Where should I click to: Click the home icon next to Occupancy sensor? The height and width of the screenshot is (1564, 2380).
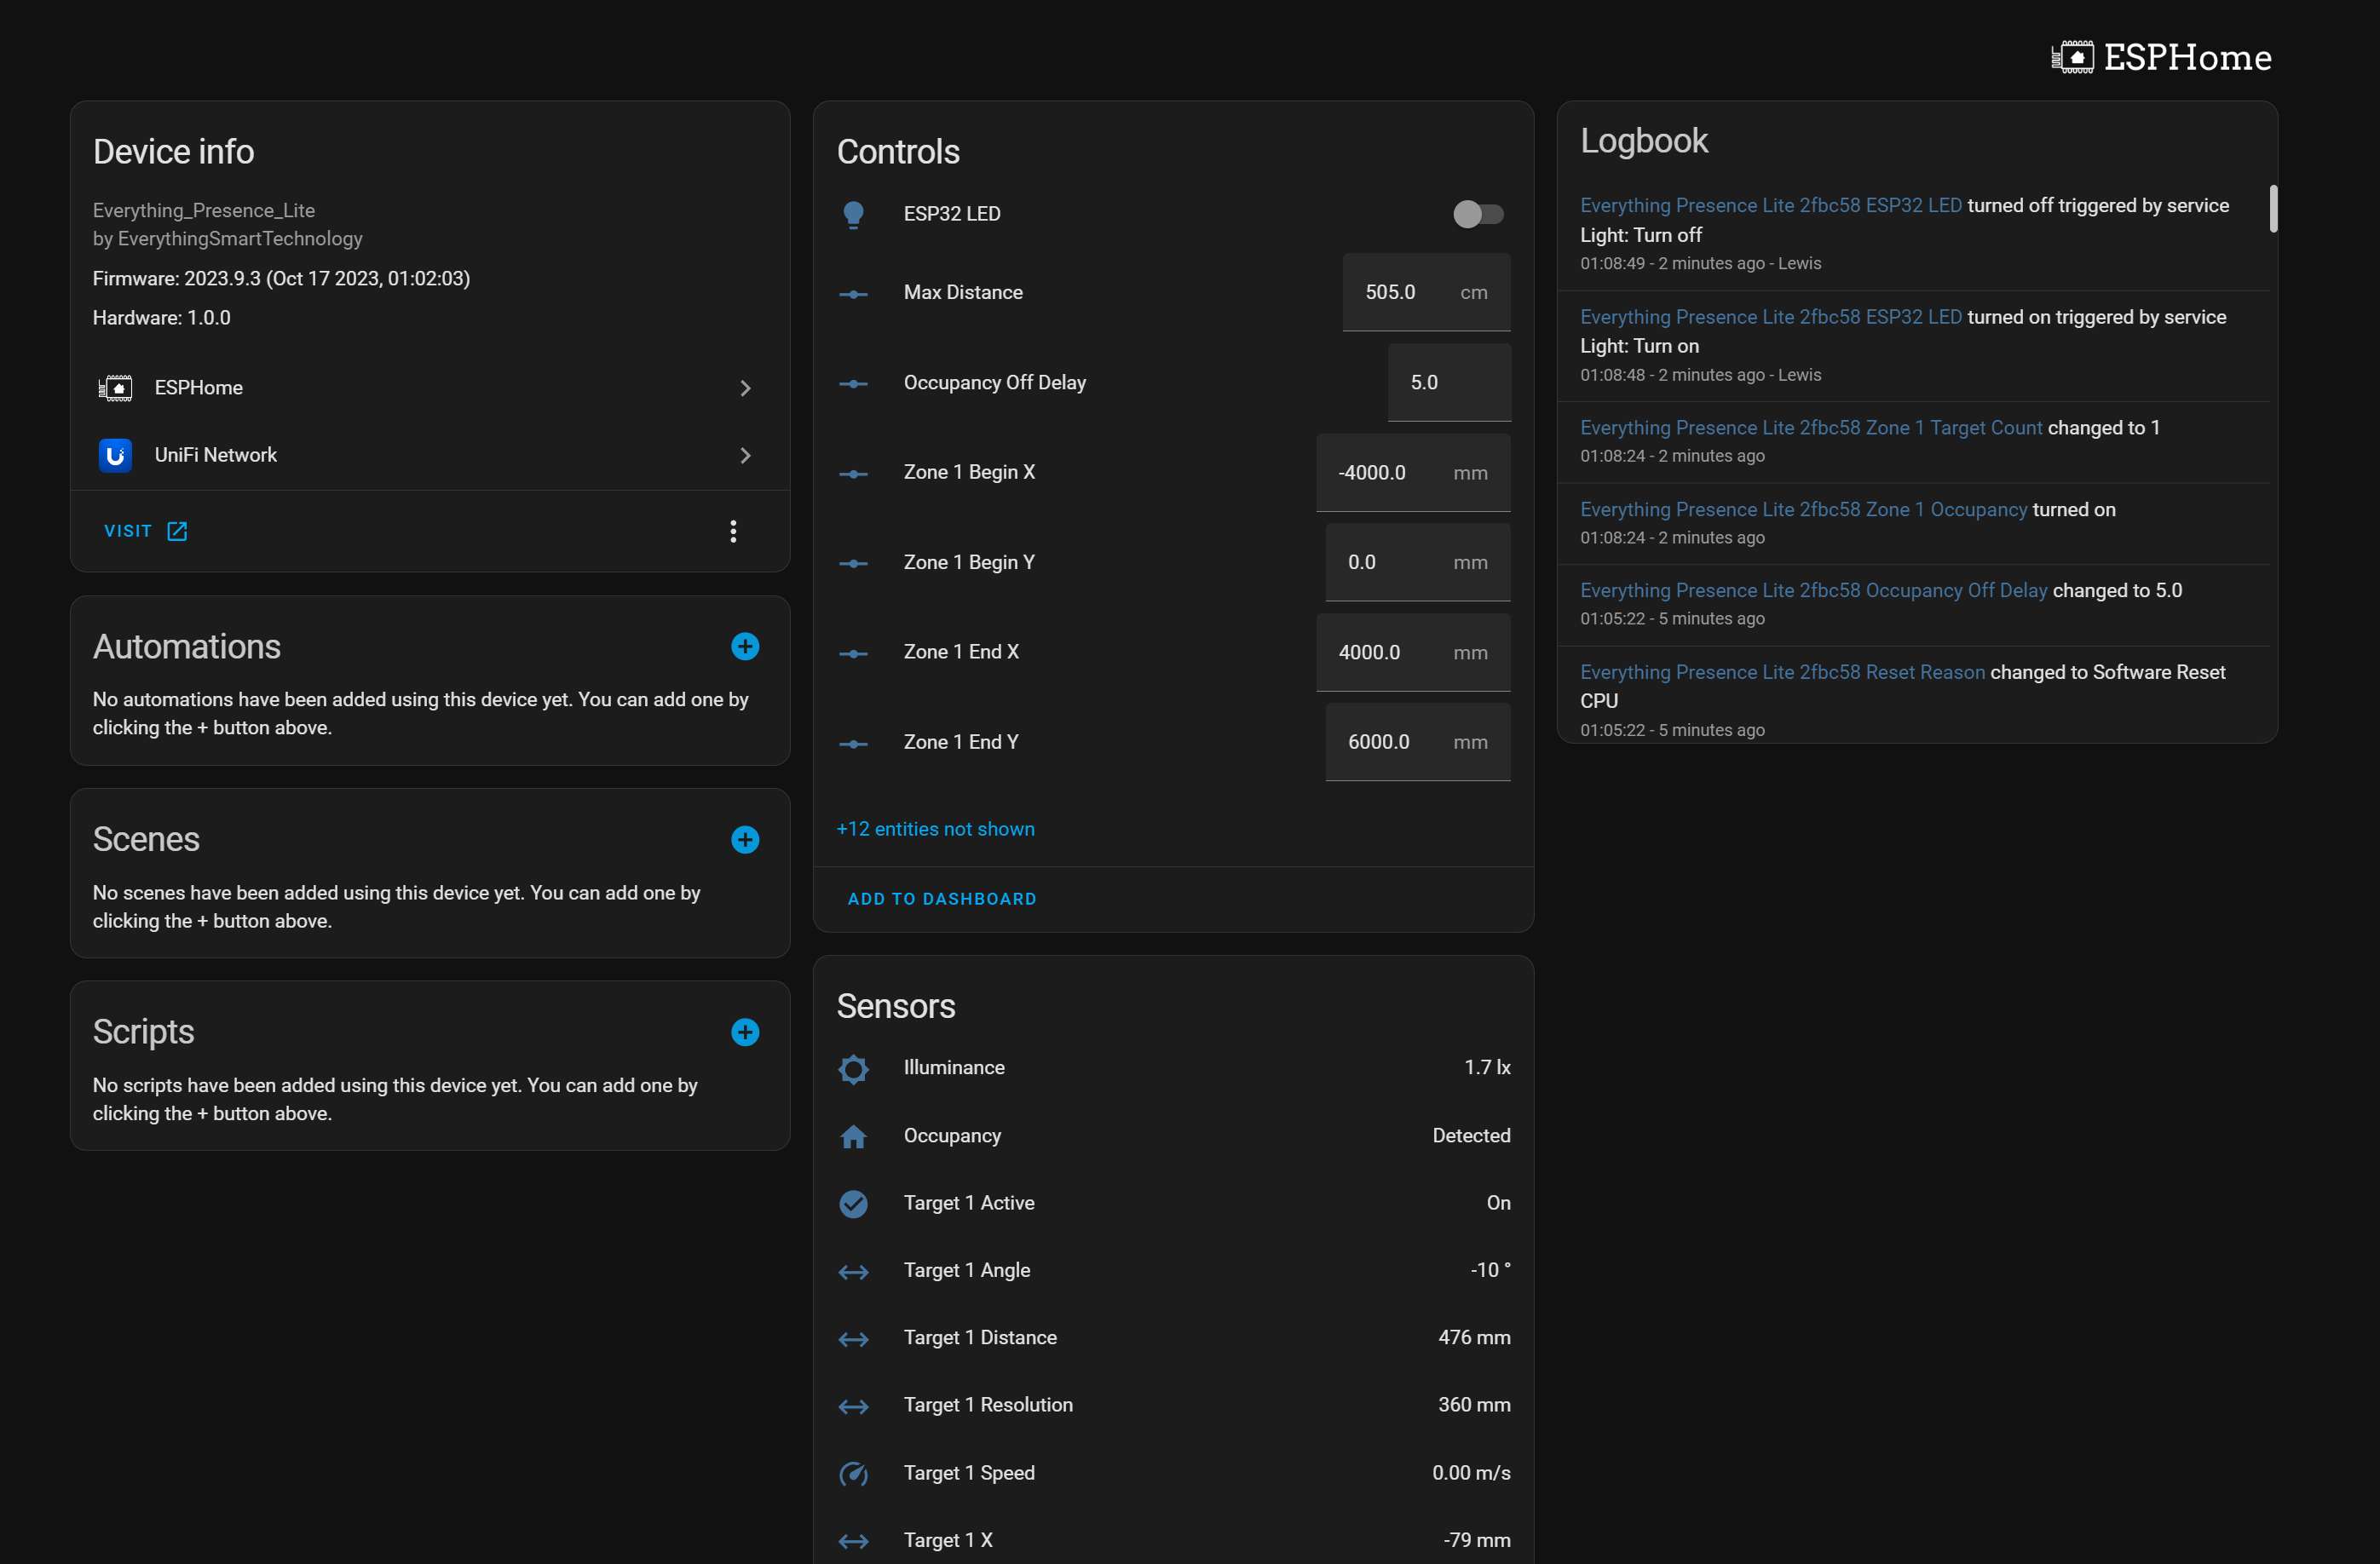click(x=854, y=1135)
